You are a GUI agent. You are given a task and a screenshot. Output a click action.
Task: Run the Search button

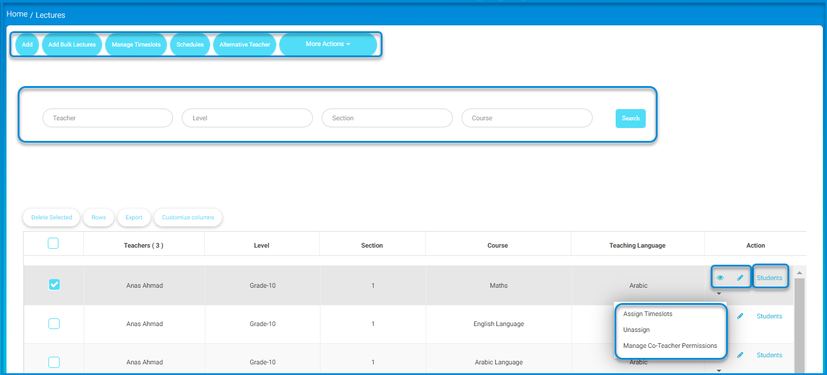click(x=630, y=119)
